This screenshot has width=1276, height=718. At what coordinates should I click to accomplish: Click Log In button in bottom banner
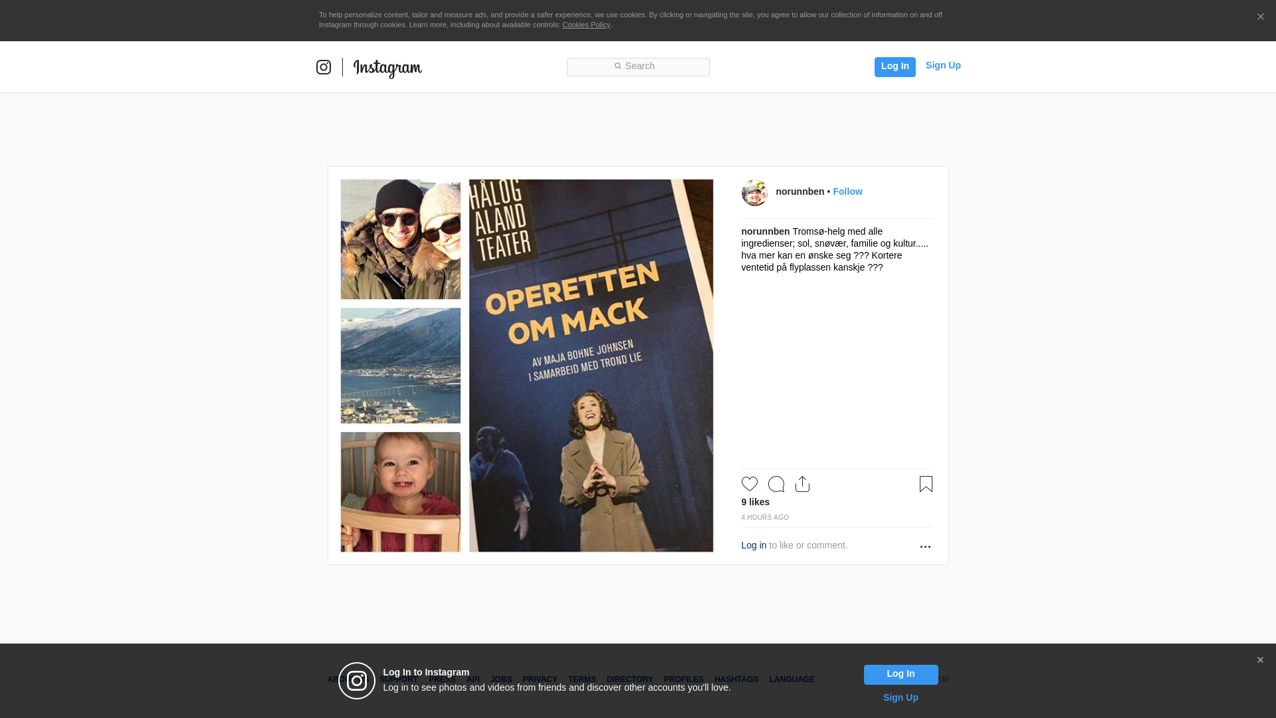(901, 675)
